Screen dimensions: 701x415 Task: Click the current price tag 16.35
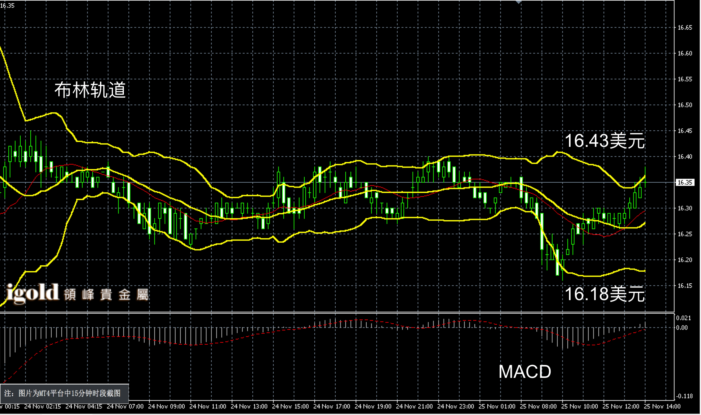(685, 182)
